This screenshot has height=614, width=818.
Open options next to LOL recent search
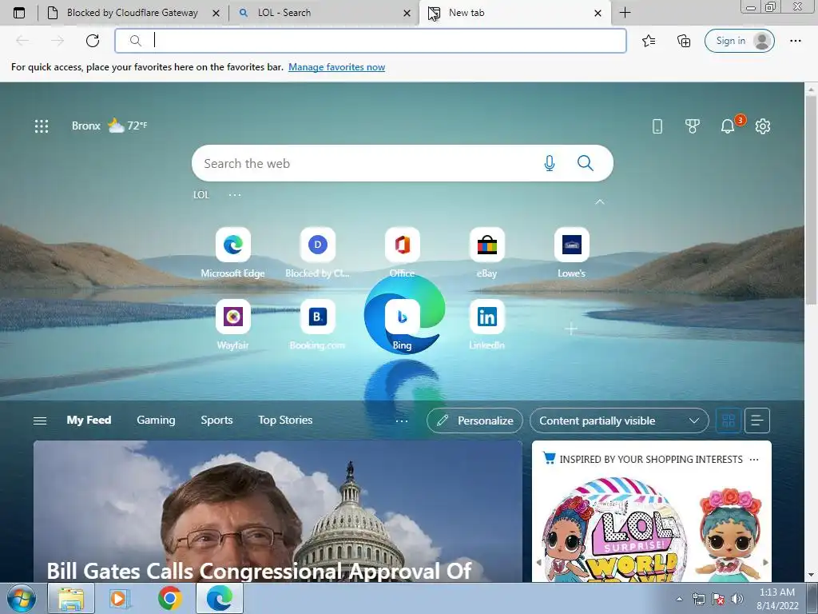coord(235,195)
